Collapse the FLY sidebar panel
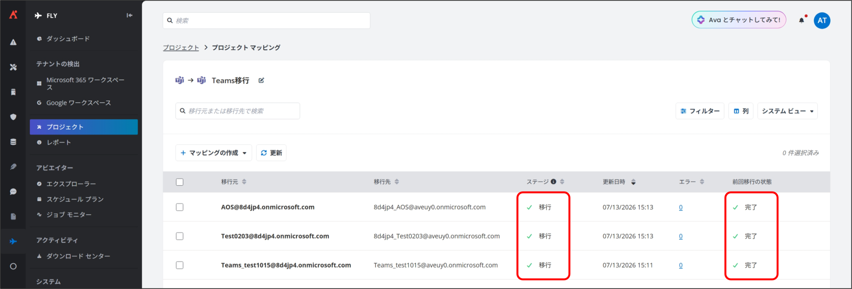Viewport: 852px width, 289px height. (129, 15)
